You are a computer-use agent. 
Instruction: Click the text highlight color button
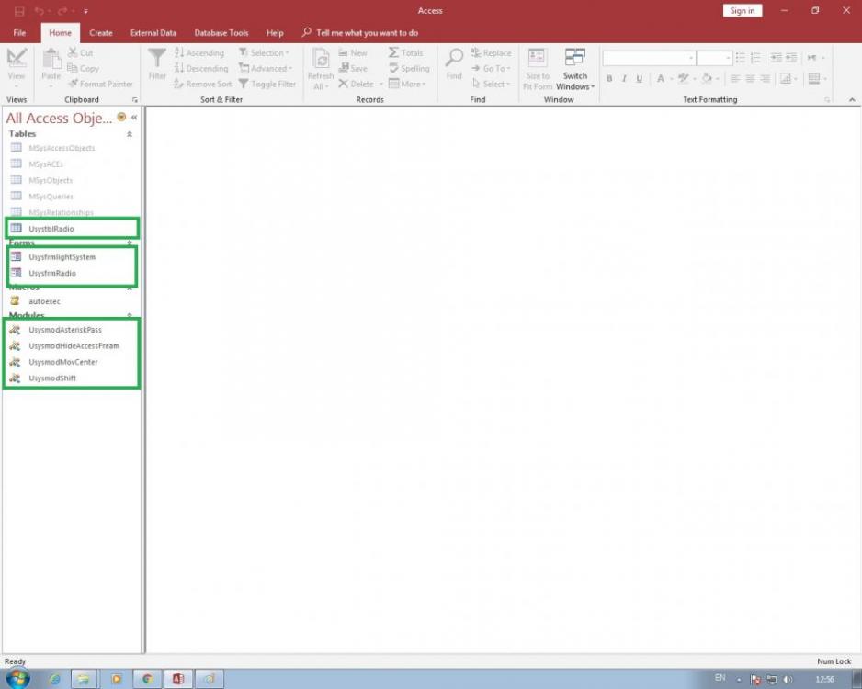(x=684, y=79)
